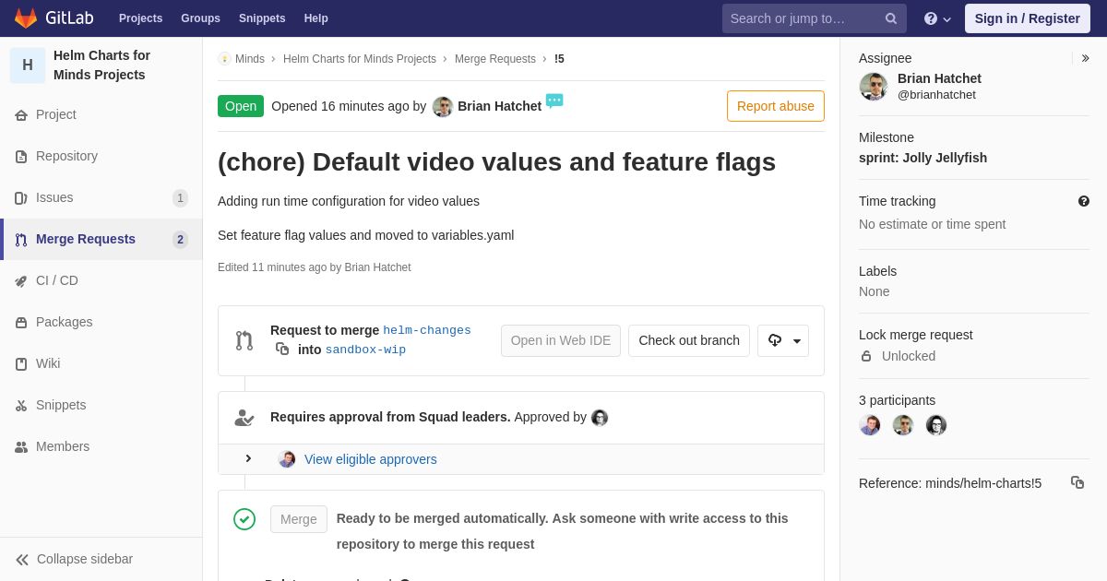Collapse the right sidebar chevron

(x=1085, y=58)
